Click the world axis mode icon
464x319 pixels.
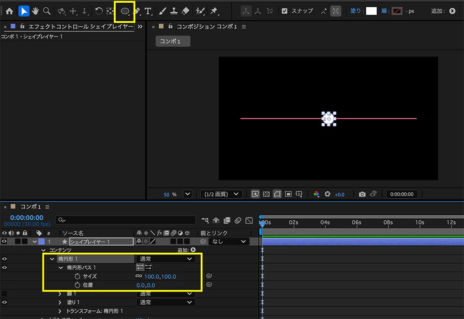pos(258,11)
